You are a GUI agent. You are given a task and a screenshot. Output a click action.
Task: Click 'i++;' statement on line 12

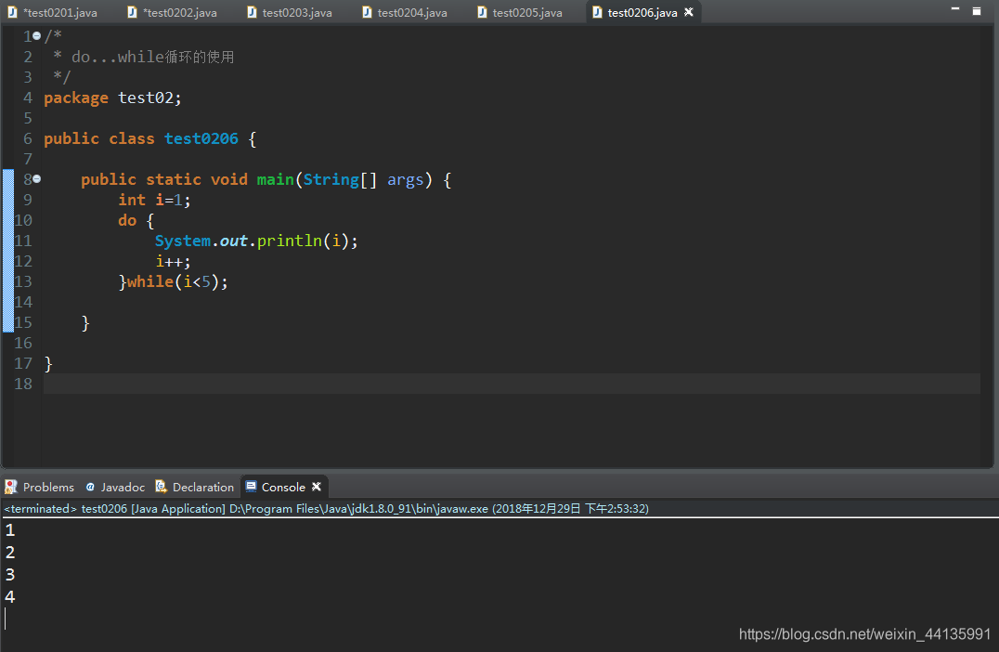click(x=173, y=261)
